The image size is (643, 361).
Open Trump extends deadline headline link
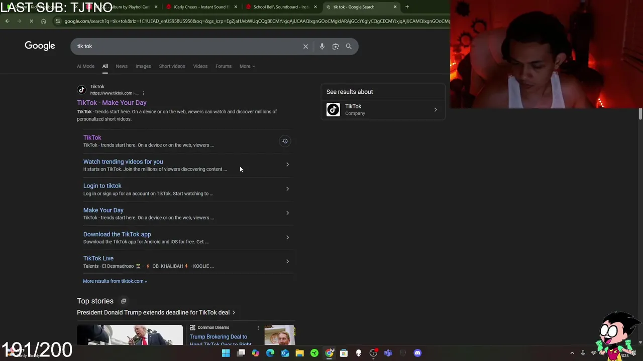[153, 312]
